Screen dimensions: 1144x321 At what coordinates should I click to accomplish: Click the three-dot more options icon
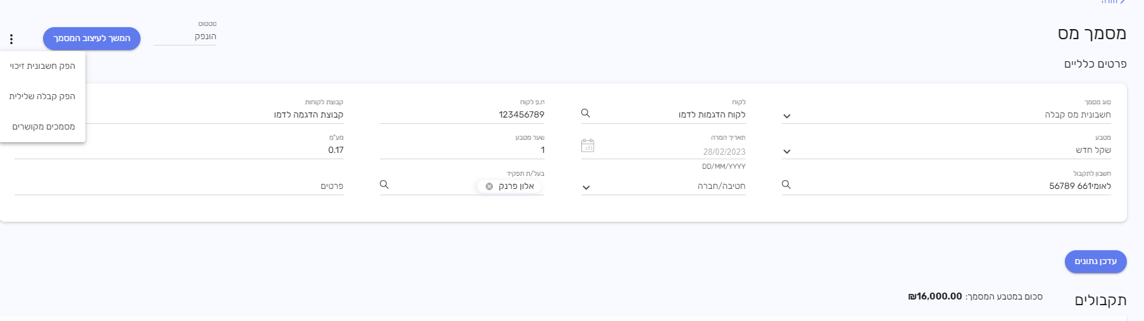11,39
